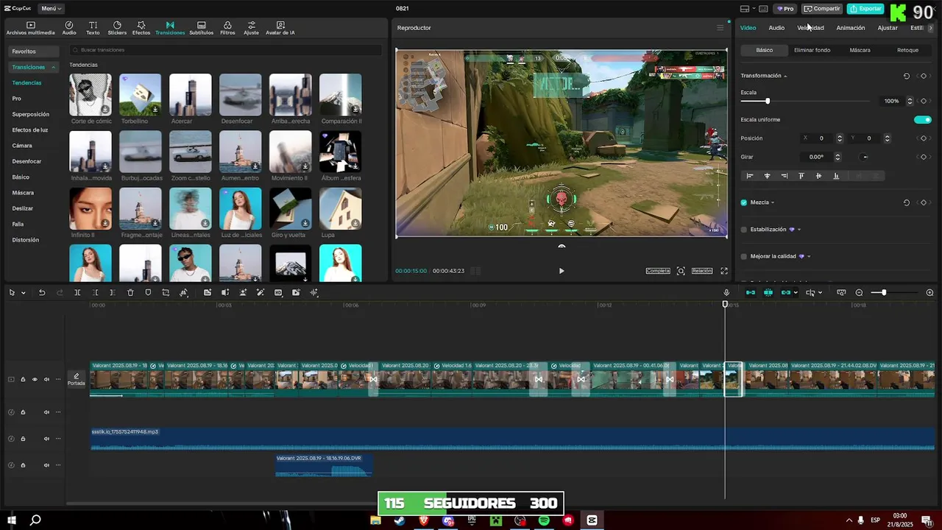This screenshot has width=942, height=530.
Task: Open the Efectos panel
Action: (x=141, y=28)
